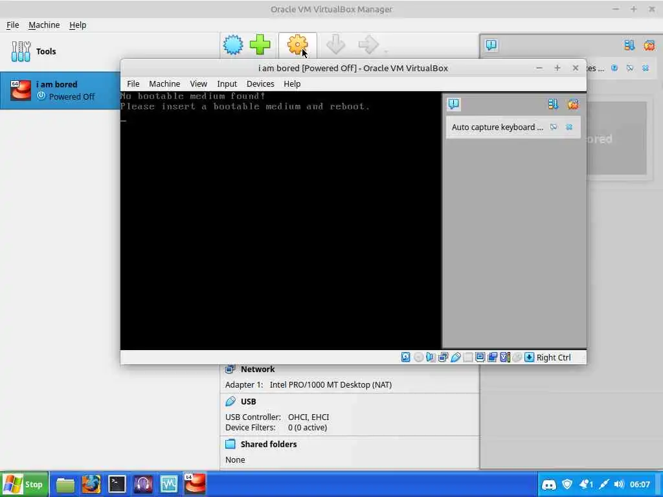663x497 pixels.
Task: Click the 'Intel PRO/1000 MT Desktop (NAT)' adapter text
Action: (x=331, y=384)
